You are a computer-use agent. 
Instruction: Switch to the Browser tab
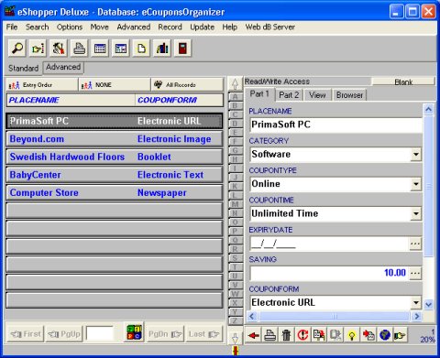point(349,95)
